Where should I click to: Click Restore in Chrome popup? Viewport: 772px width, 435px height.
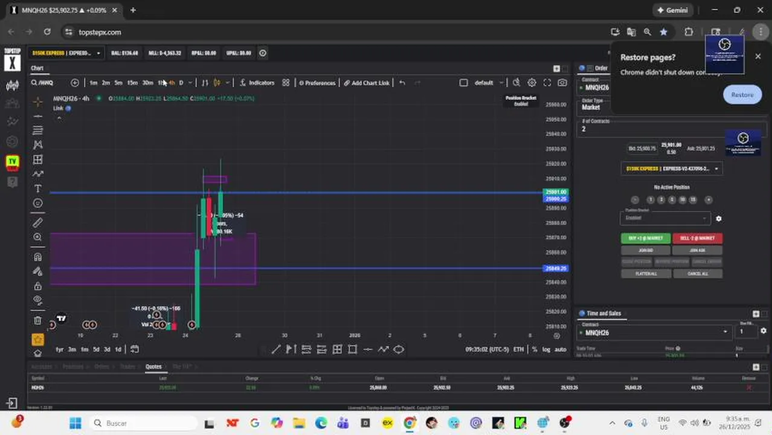tap(742, 95)
